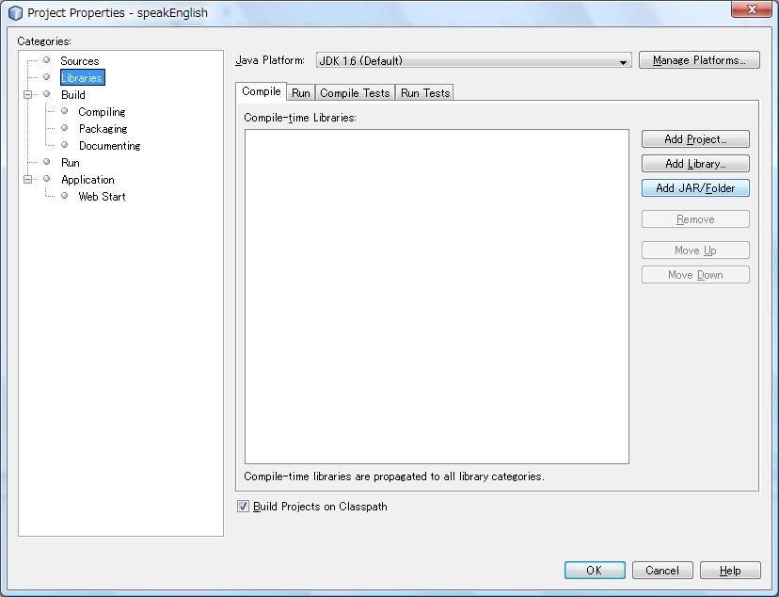
Task: Select Packaging in the Categories tree
Action: click(103, 129)
